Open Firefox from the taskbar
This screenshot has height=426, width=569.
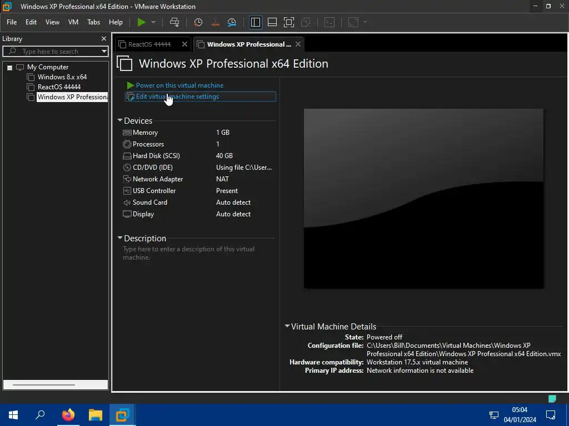(x=68, y=415)
